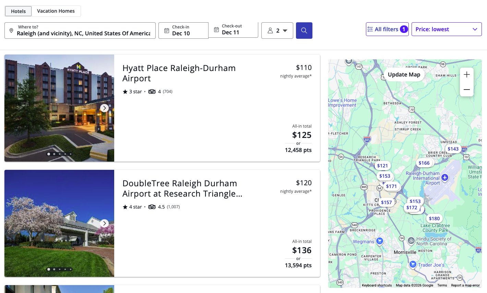
Task: Zoom out on the map with minus
Action: tap(467, 89)
